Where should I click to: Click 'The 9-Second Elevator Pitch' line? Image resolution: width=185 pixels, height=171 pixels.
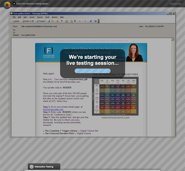(67, 133)
